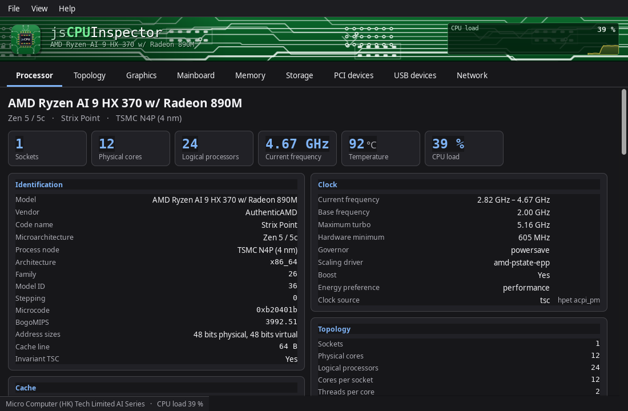The width and height of the screenshot is (628, 411).
Task: Click the 'hpet acpi_pm' alternate clock sources
Action: [x=579, y=300]
